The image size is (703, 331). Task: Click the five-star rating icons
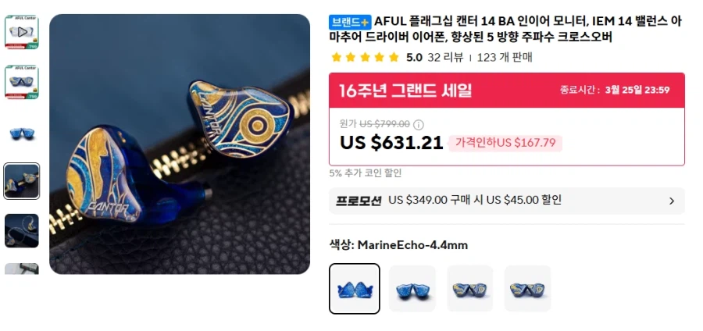[365, 57]
